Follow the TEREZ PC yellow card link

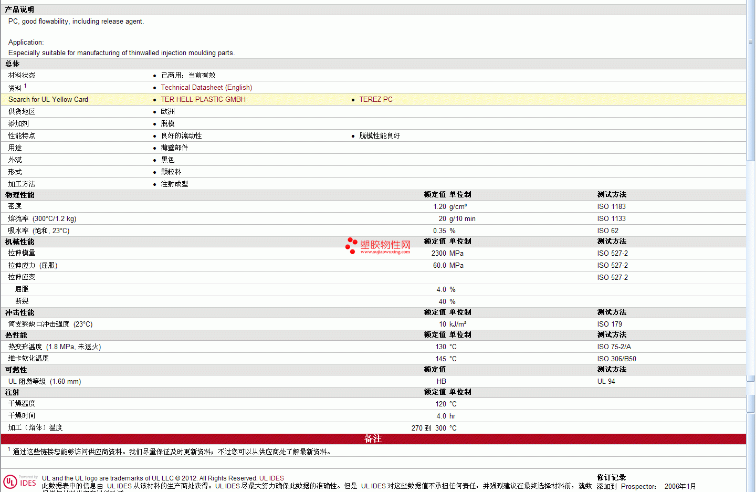(x=376, y=100)
